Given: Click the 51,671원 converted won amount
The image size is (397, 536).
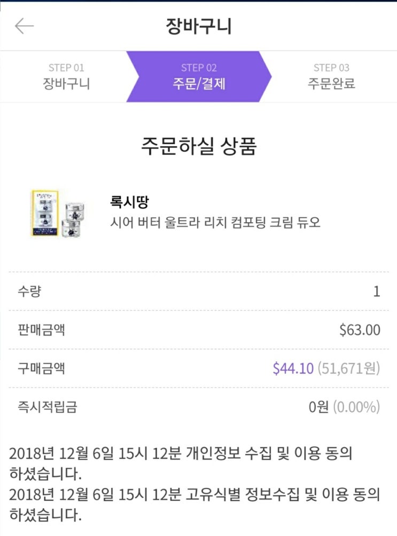Looking at the screenshot, I should pos(349,368).
